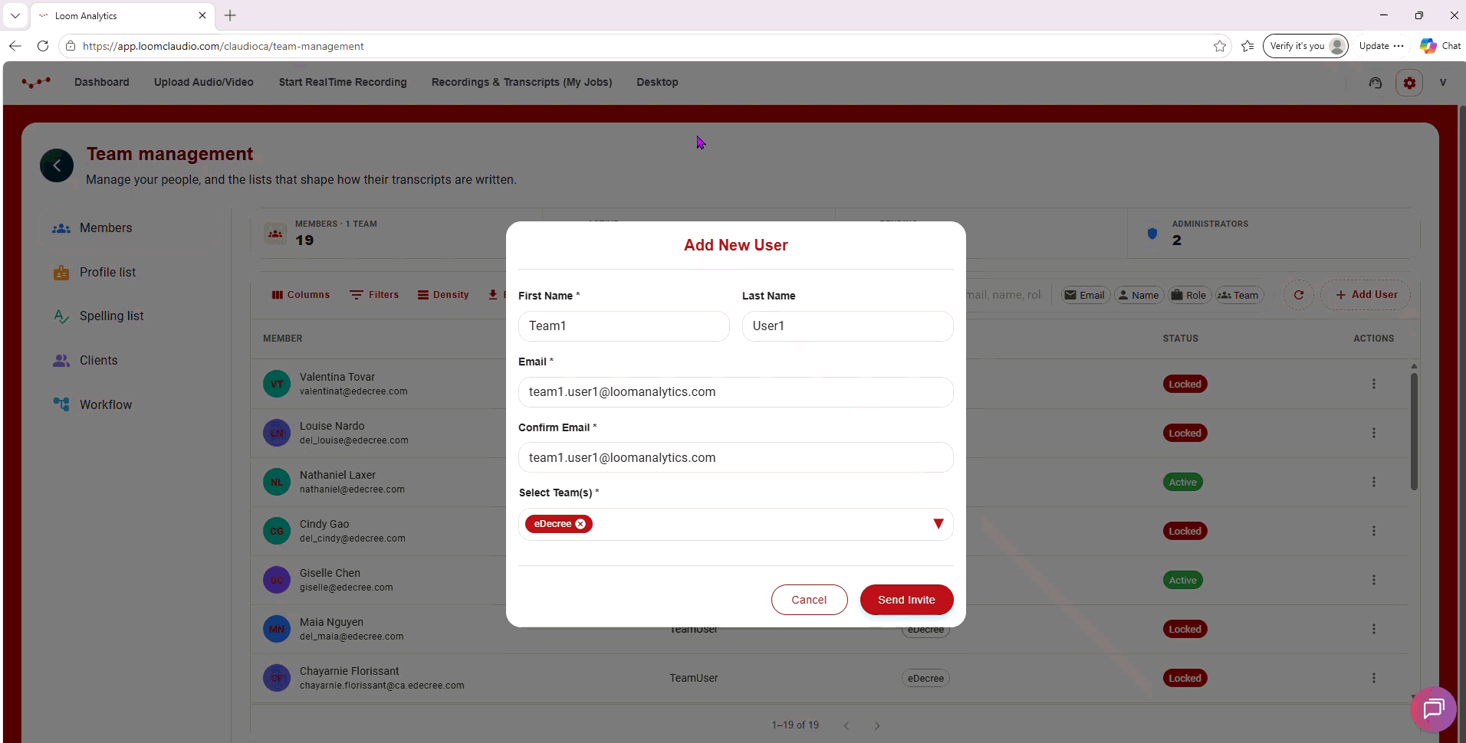Open actions menu for Chayarnie Florissant
Image resolution: width=1466 pixels, height=743 pixels.
coord(1373,678)
